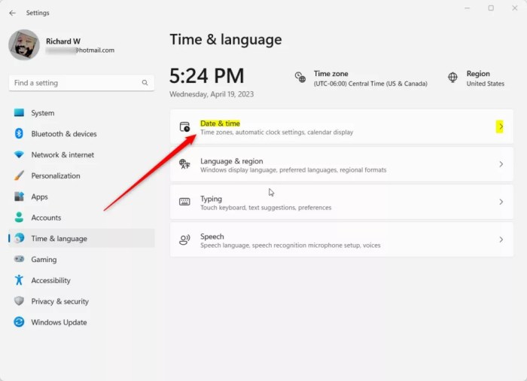This screenshot has width=527, height=381.
Task: Click the Accessibility figure icon
Action: point(19,280)
